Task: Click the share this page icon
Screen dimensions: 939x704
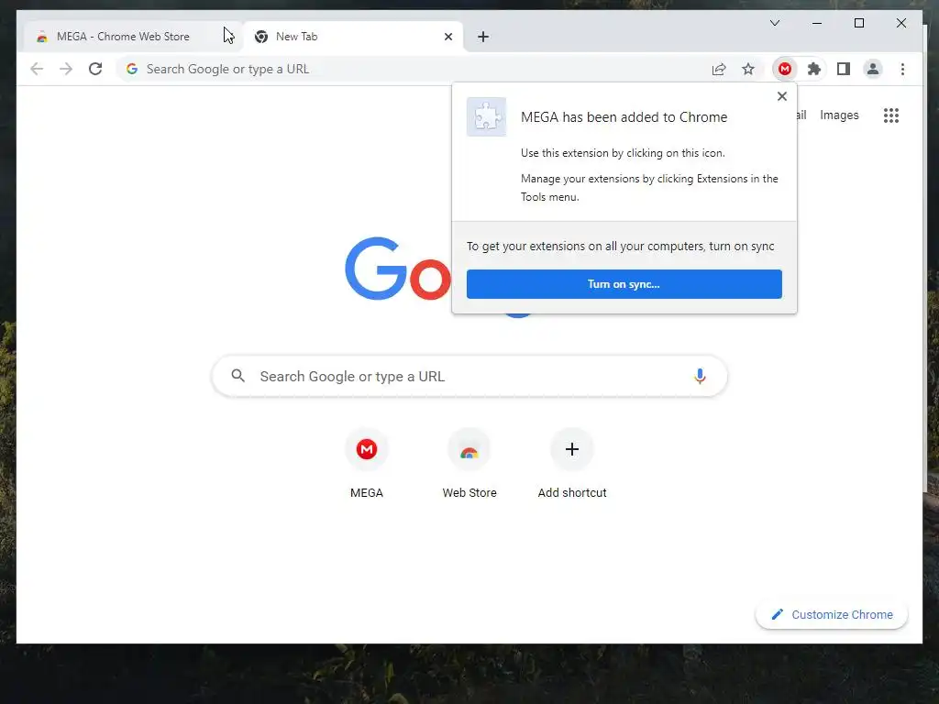Action: [x=719, y=69]
